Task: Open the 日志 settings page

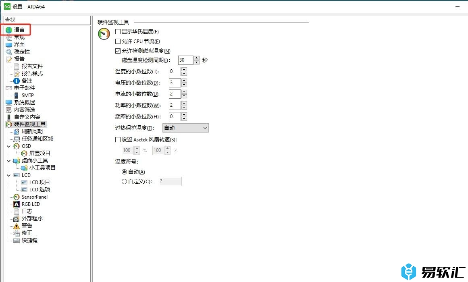Action: (27, 211)
